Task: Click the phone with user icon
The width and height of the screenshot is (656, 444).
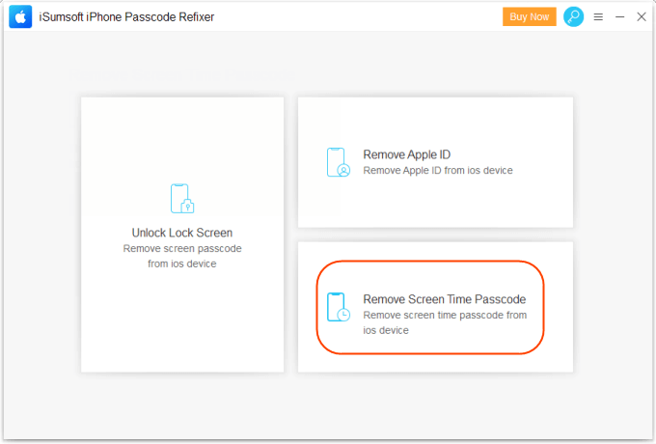Action: [x=338, y=162]
